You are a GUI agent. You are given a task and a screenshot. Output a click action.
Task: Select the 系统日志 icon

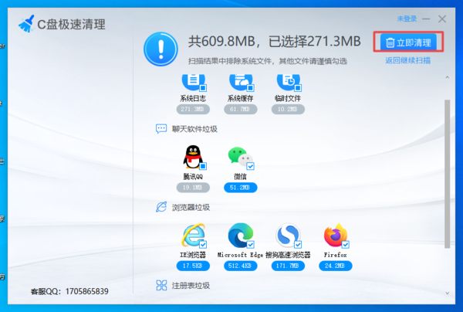pos(194,82)
